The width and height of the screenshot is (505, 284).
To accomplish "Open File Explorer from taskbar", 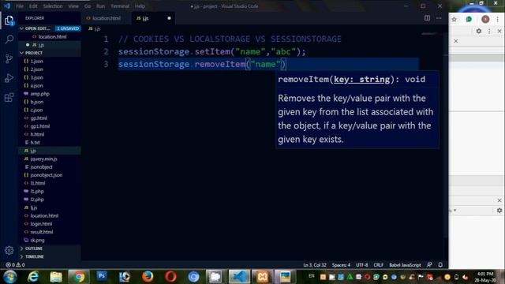I will 56,277.
